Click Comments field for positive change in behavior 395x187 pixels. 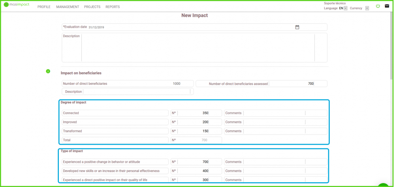pyautogui.click(x=274, y=162)
